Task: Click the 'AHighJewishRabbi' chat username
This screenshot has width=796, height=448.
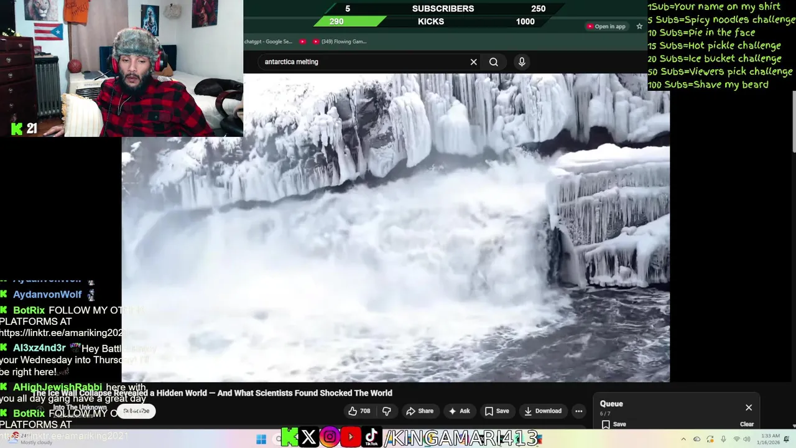Action: coord(57,388)
